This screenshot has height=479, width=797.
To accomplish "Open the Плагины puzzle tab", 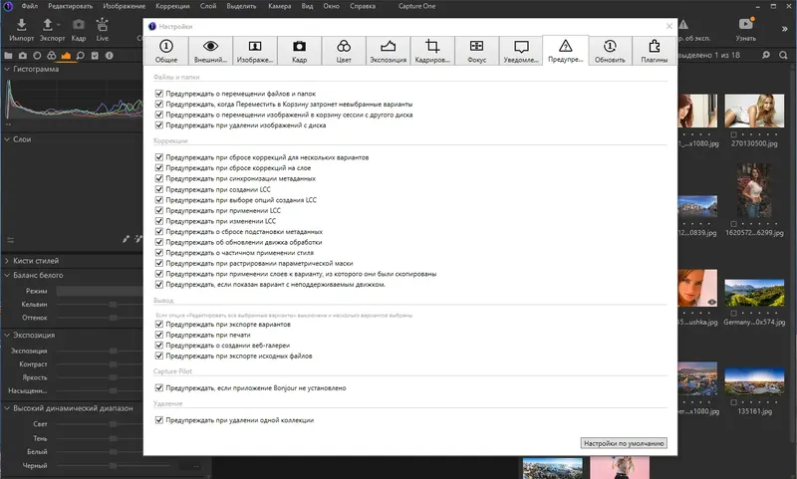I will 655,51.
